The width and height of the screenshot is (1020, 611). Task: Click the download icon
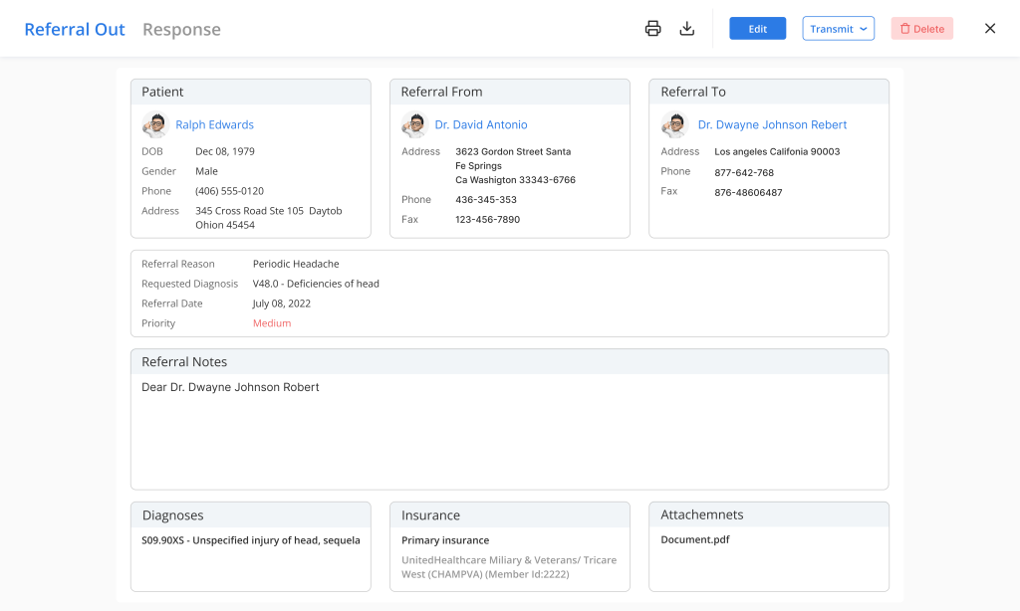click(x=686, y=29)
